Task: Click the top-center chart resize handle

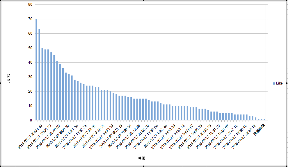Action: (144, 1)
